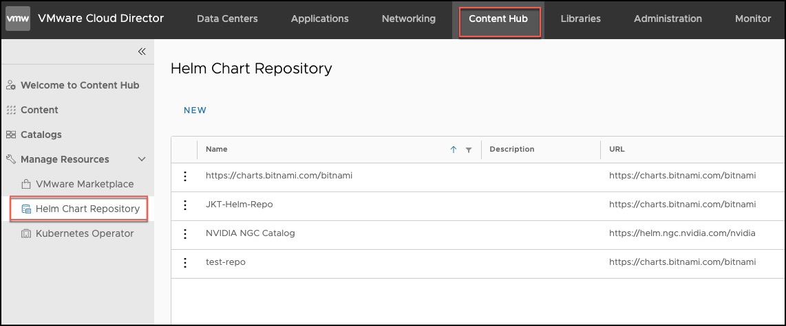Open Welcome to Content Hub page
786x326 pixels.
79,85
